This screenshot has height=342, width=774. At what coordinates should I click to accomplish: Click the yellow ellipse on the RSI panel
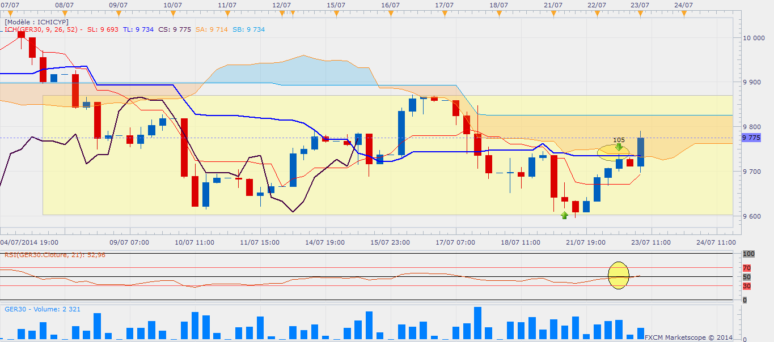(619, 276)
